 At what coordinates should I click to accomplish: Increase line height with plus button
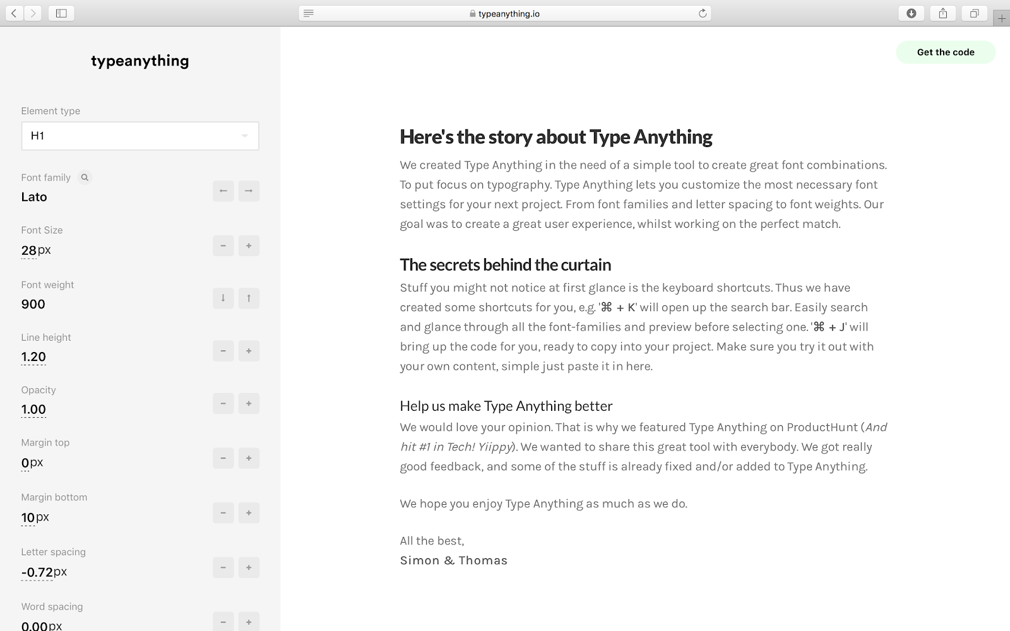tap(249, 351)
